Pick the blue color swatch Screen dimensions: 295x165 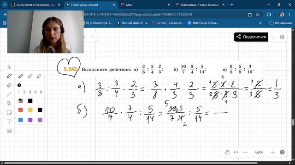coord(20,120)
